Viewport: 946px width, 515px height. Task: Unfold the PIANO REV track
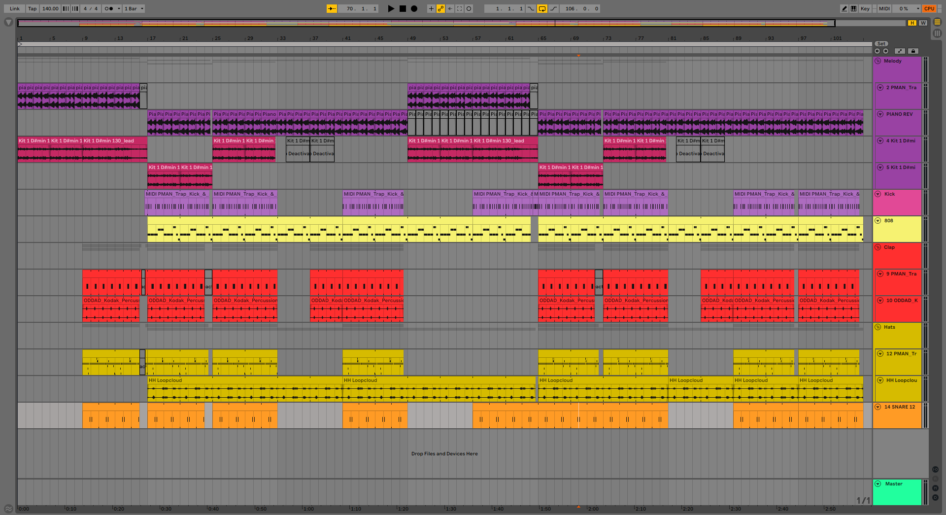coord(880,114)
